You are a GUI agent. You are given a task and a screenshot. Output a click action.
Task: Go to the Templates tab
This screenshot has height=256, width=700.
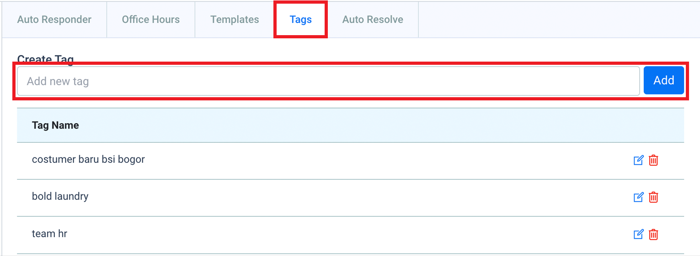pos(235,20)
